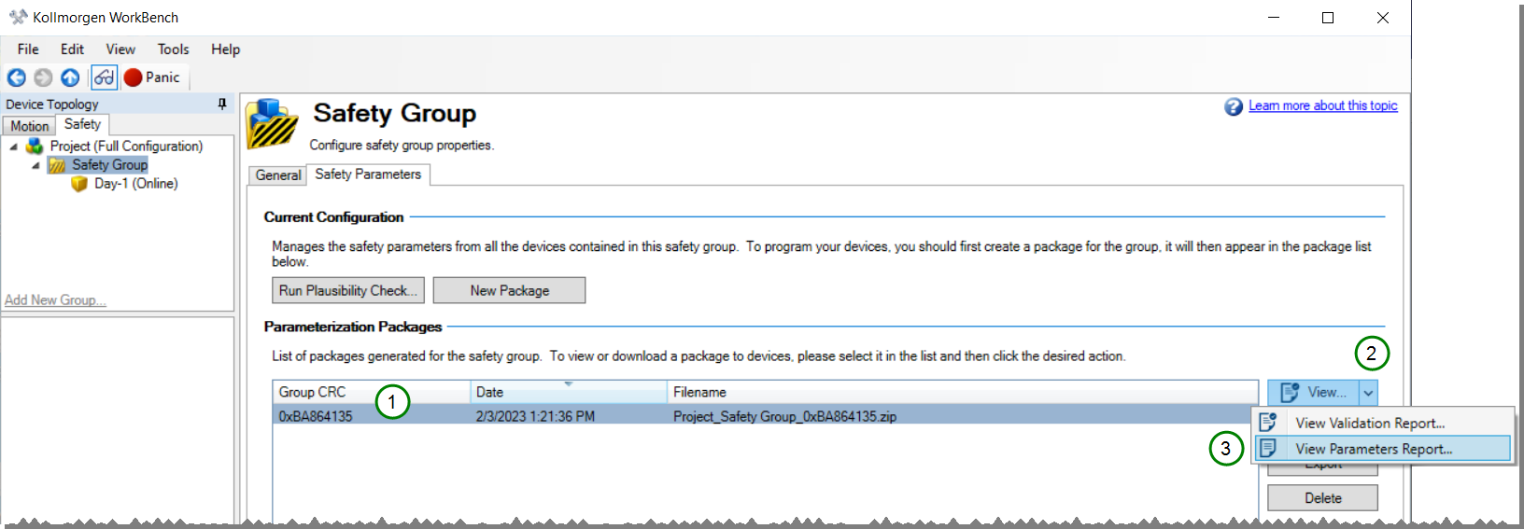This screenshot has width=1524, height=529.
Task: Open the File menu
Action: [28, 49]
